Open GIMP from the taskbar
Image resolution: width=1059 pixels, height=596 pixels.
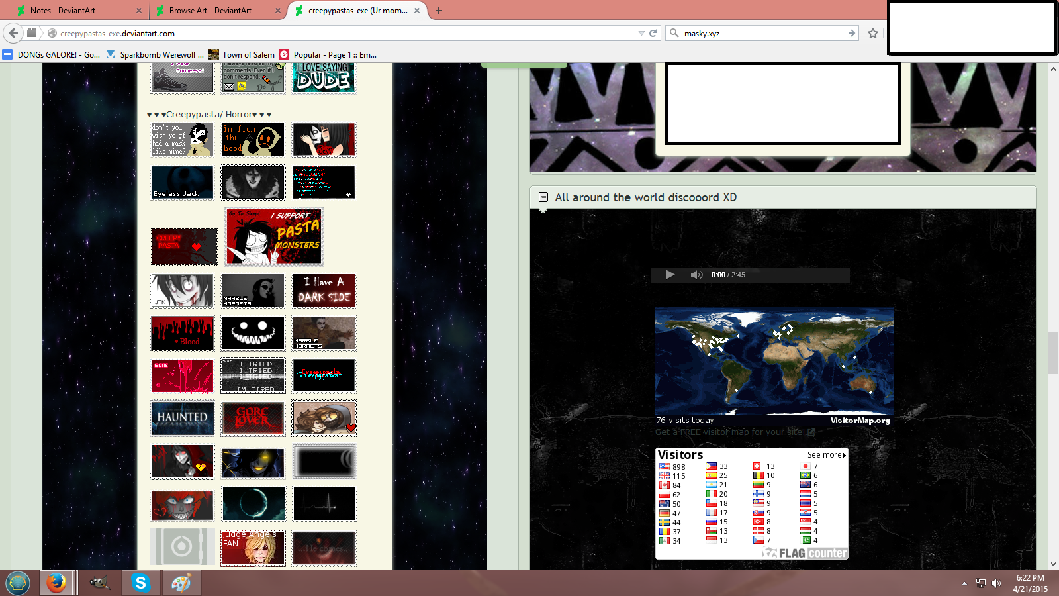pyautogui.click(x=99, y=583)
